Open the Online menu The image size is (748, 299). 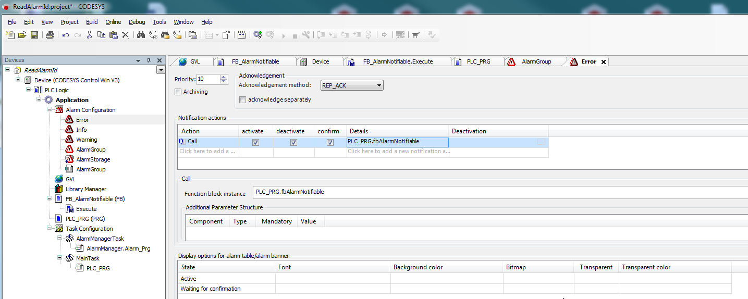point(113,22)
